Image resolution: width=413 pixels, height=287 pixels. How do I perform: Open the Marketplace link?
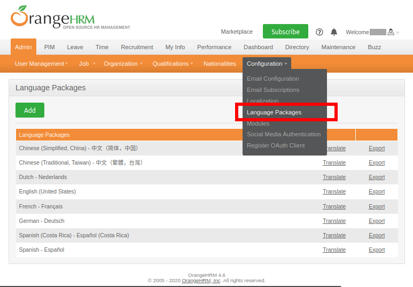[x=237, y=32]
